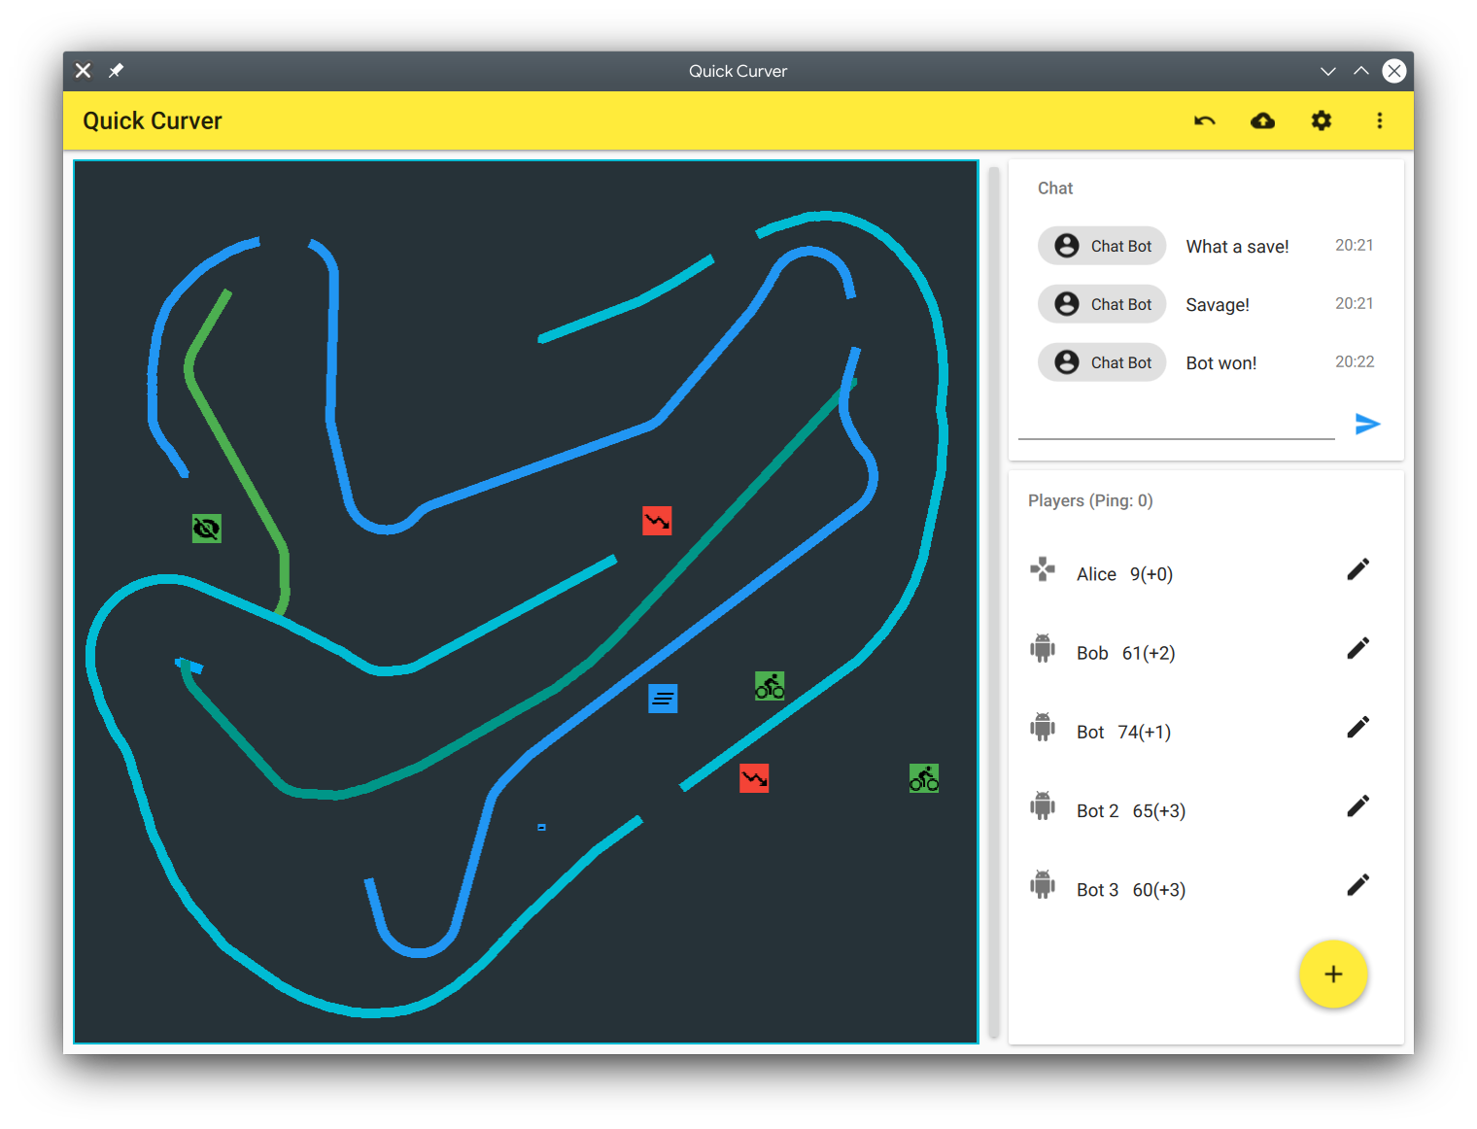Click the small blue curve head dot on the board

point(541,828)
